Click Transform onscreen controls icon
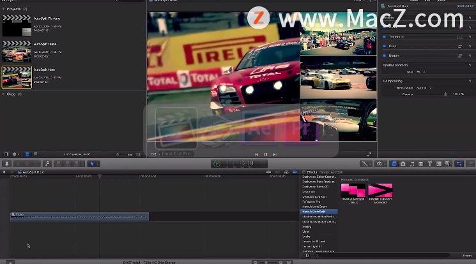The height and width of the screenshot is (264, 476). coord(460,37)
